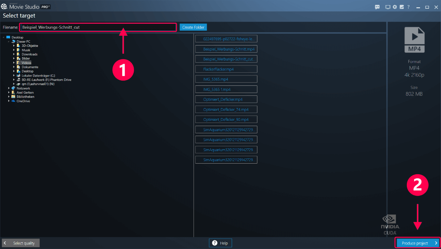Open the feedback rating speech-bubble icon

pyautogui.click(x=377, y=7)
